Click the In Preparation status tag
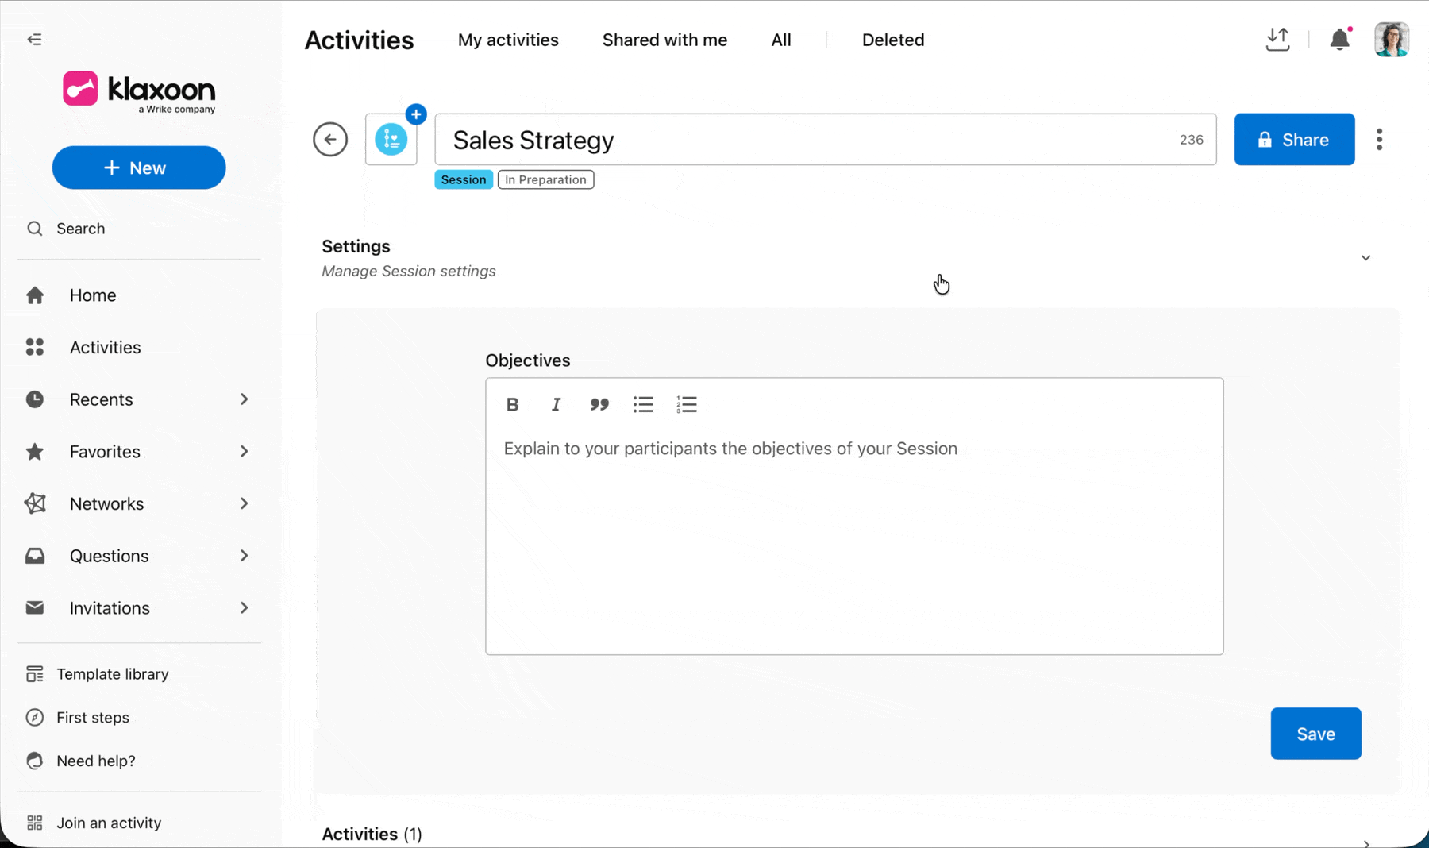The height and width of the screenshot is (848, 1429). 545,179
